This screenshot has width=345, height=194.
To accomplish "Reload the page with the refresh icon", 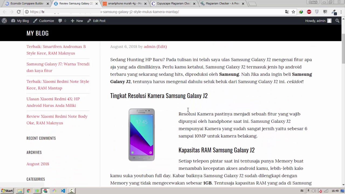I will click(x=19, y=12).
